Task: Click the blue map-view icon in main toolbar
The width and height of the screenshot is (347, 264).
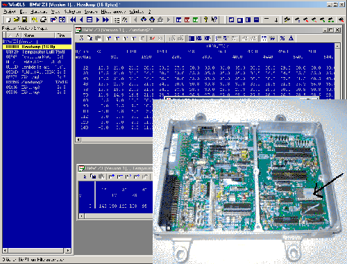Action: 178,20
